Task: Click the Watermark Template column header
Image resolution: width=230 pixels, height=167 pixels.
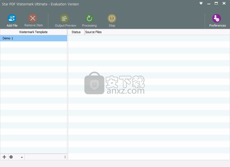Action: pyautogui.click(x=34, y=32)
